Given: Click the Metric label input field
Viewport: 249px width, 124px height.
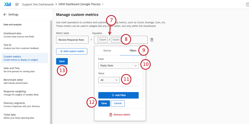Looking at the screenshot, I should 72,40.
